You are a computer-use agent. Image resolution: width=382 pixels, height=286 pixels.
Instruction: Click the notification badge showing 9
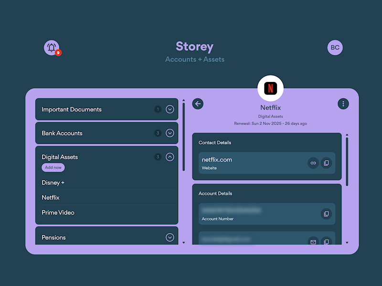tap(57, 52)
